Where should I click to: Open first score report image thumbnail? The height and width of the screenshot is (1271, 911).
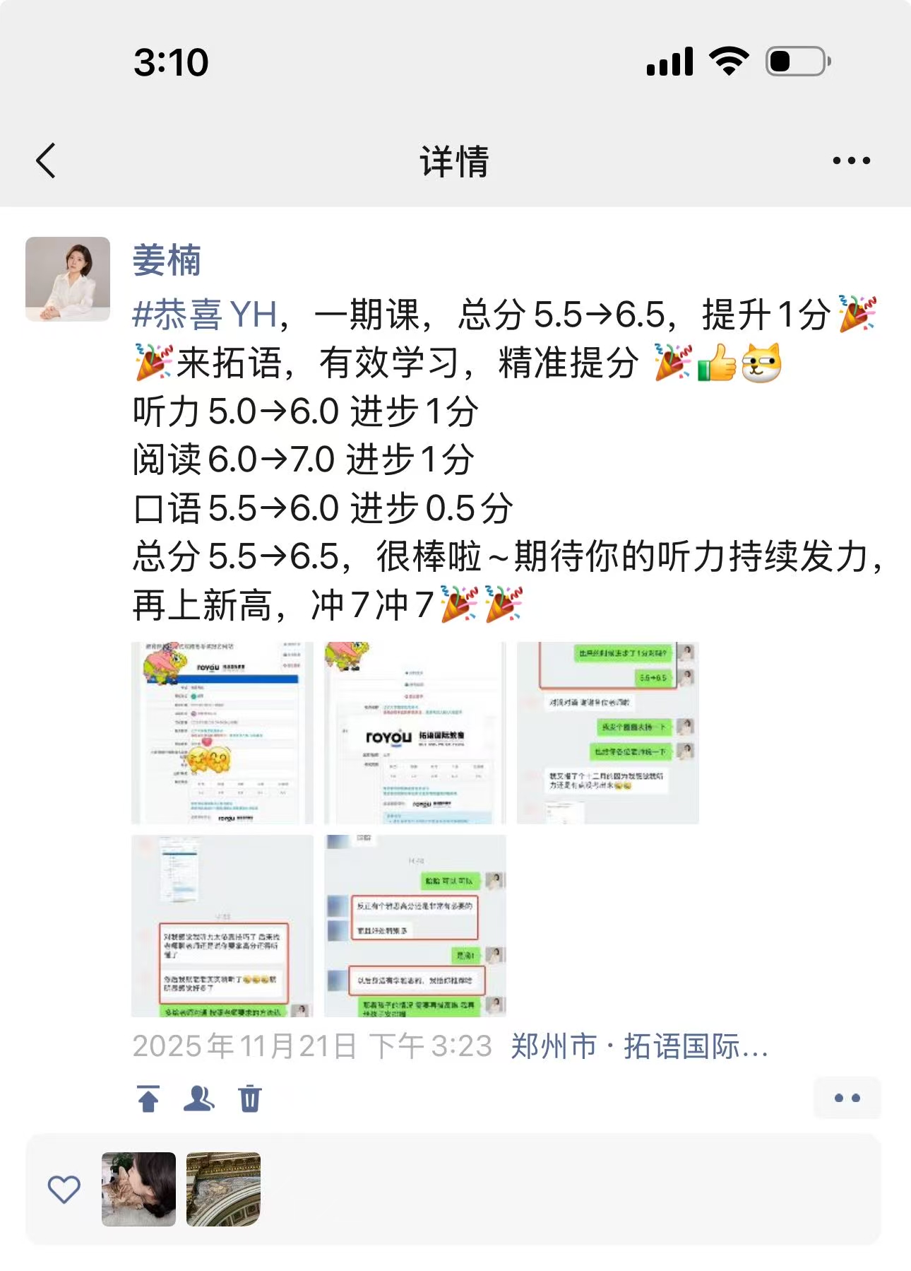tap(222, 733)
